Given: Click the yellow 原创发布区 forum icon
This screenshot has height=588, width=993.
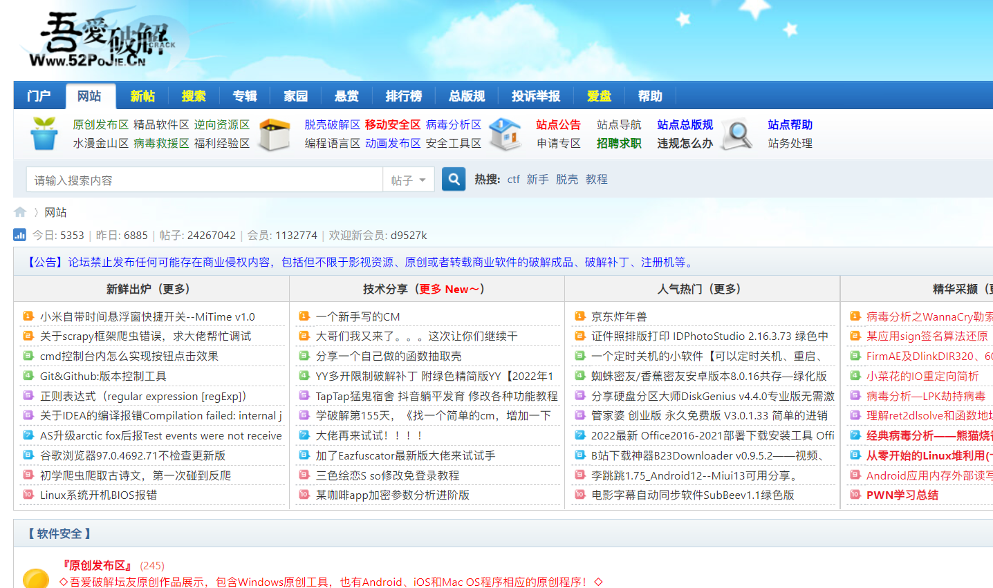Looking at the screenshot, I should click(36, 578).
